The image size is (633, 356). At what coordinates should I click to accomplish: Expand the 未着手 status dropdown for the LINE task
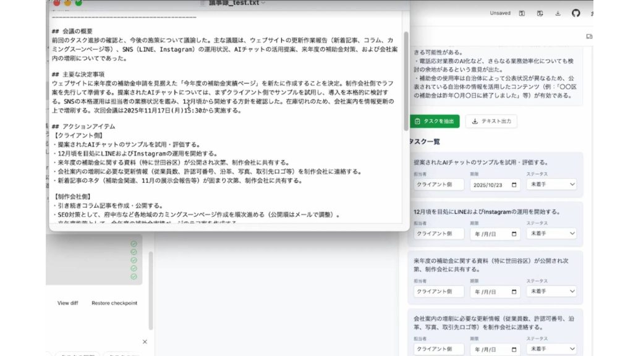click(x=551, y=234)
